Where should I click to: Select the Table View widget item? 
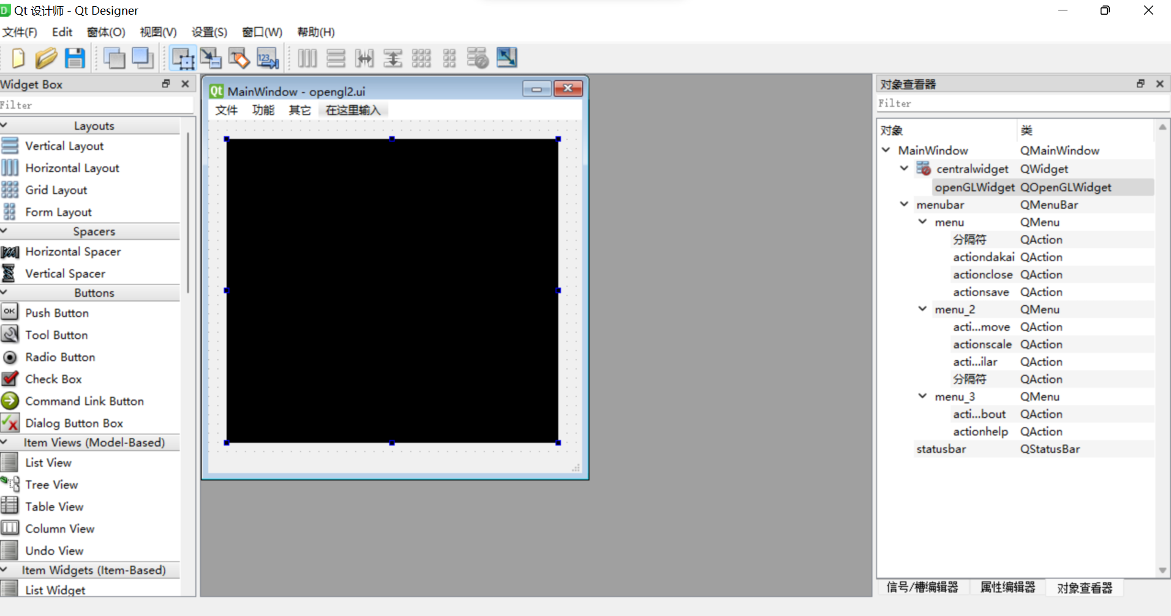pos(54,507)
